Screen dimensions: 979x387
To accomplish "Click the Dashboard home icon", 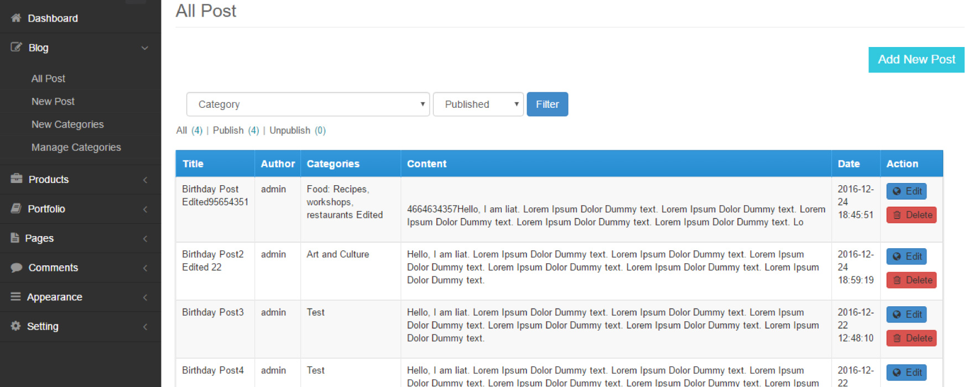I will pos(16,18).
